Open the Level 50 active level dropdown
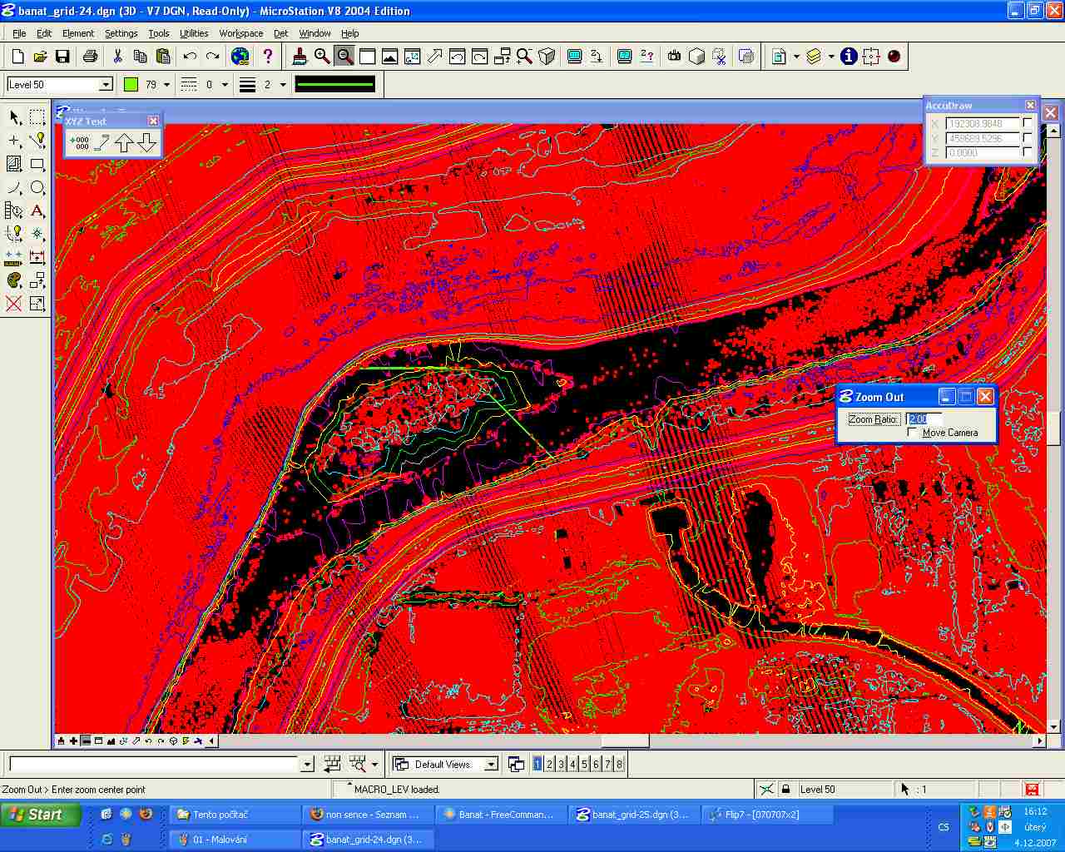The image size is (1065, 852). [106, 85]
